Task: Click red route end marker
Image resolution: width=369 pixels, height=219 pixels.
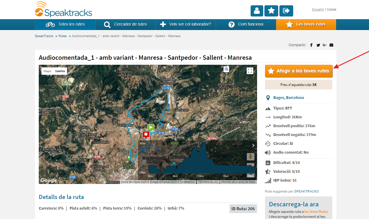Action: coord(146,135)
